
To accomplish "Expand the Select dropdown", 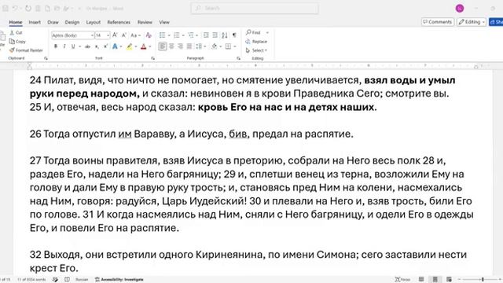I will 256,50.
